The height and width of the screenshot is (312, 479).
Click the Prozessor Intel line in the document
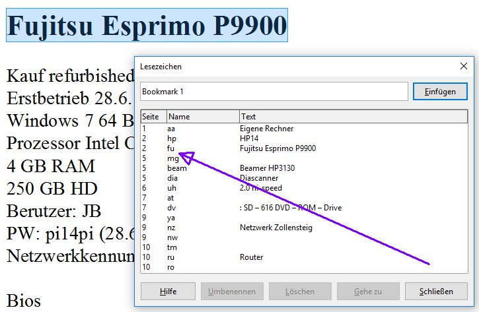[x=70, y=143]
